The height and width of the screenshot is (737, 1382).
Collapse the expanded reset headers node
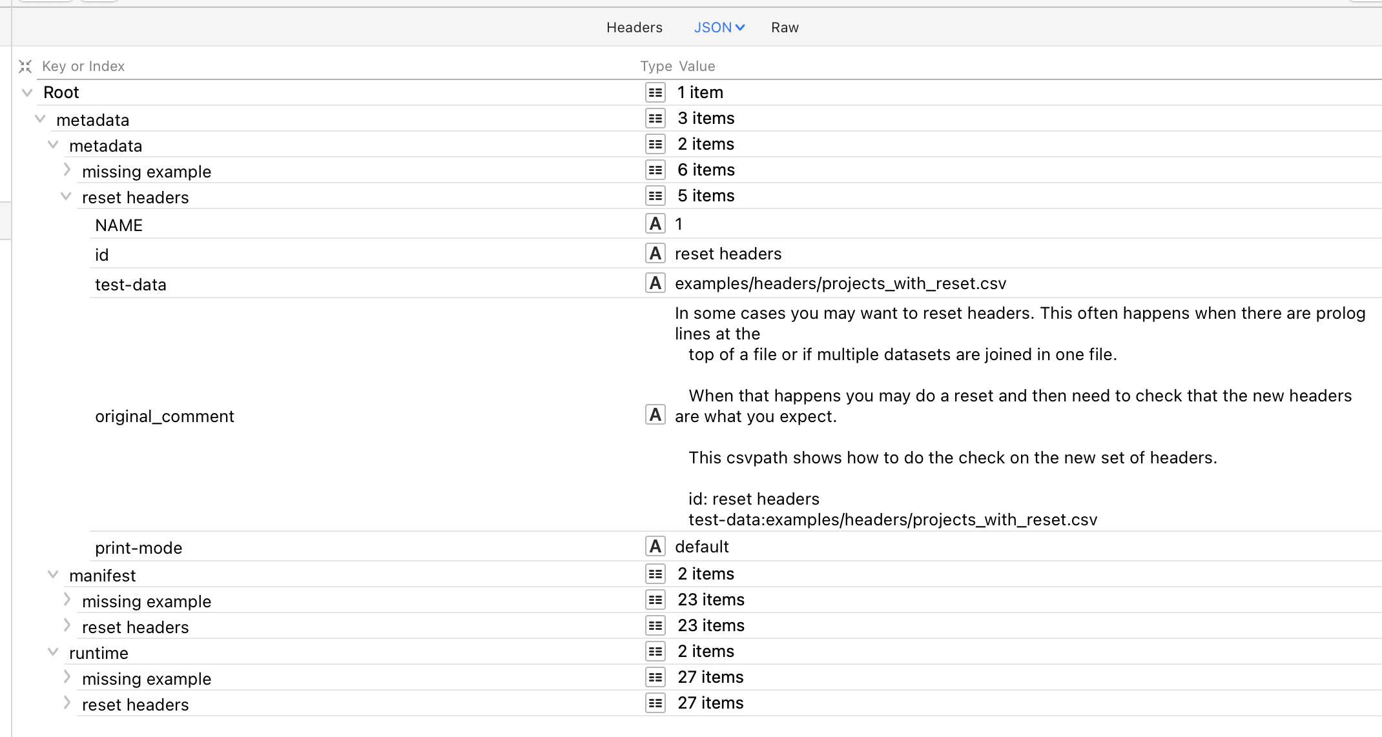[x=66, y=196]
